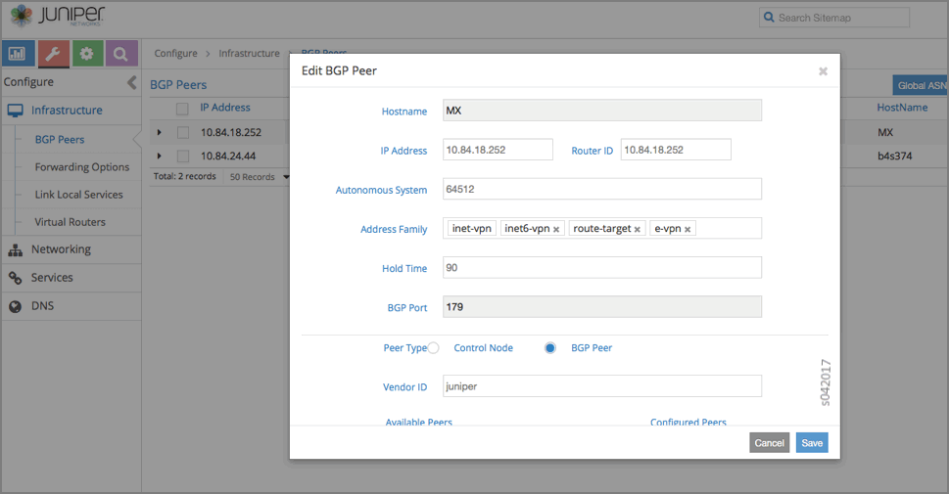Check the box for 10.84.18.252 row
Screen dimensions: 949x494
[183, 132]
